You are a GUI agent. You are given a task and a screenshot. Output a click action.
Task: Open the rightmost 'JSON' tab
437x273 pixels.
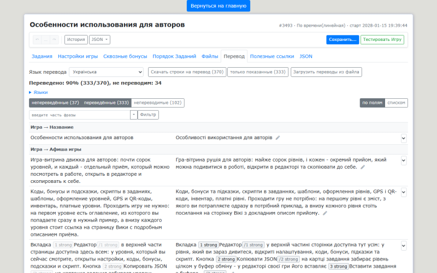coord(306,56)
